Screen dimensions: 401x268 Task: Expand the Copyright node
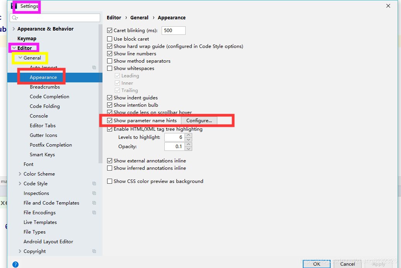(x=20, y=251)
